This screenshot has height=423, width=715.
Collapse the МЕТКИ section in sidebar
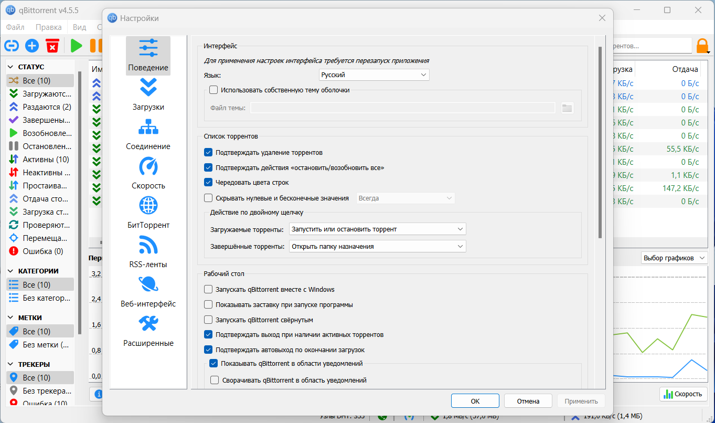(x=11, y=318)
